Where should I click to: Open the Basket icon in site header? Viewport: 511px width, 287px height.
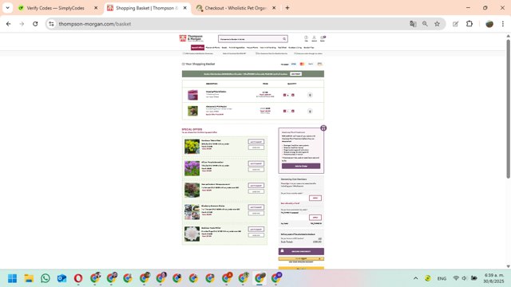(323, 38)
